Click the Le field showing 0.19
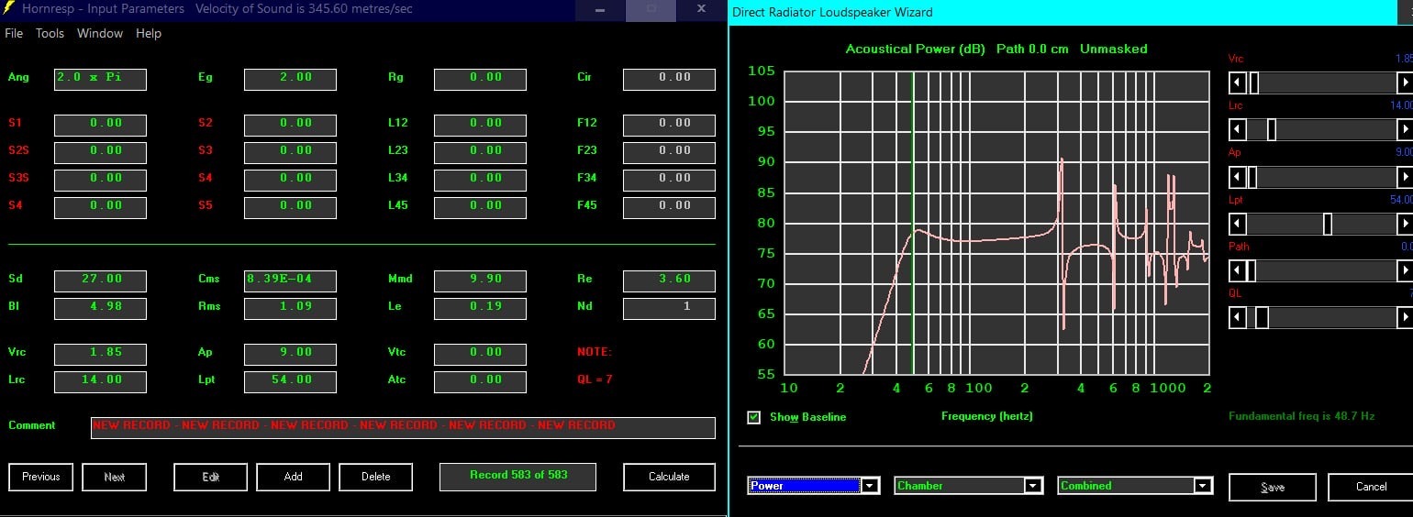 [x=480, y=308]
